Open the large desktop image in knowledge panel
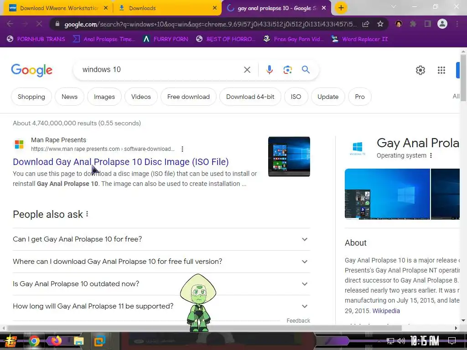 (387, 194)
